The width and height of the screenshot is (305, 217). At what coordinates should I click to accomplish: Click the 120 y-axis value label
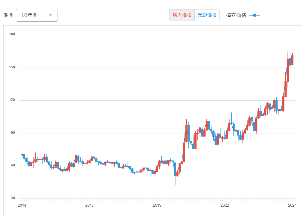tap(12, 100)
